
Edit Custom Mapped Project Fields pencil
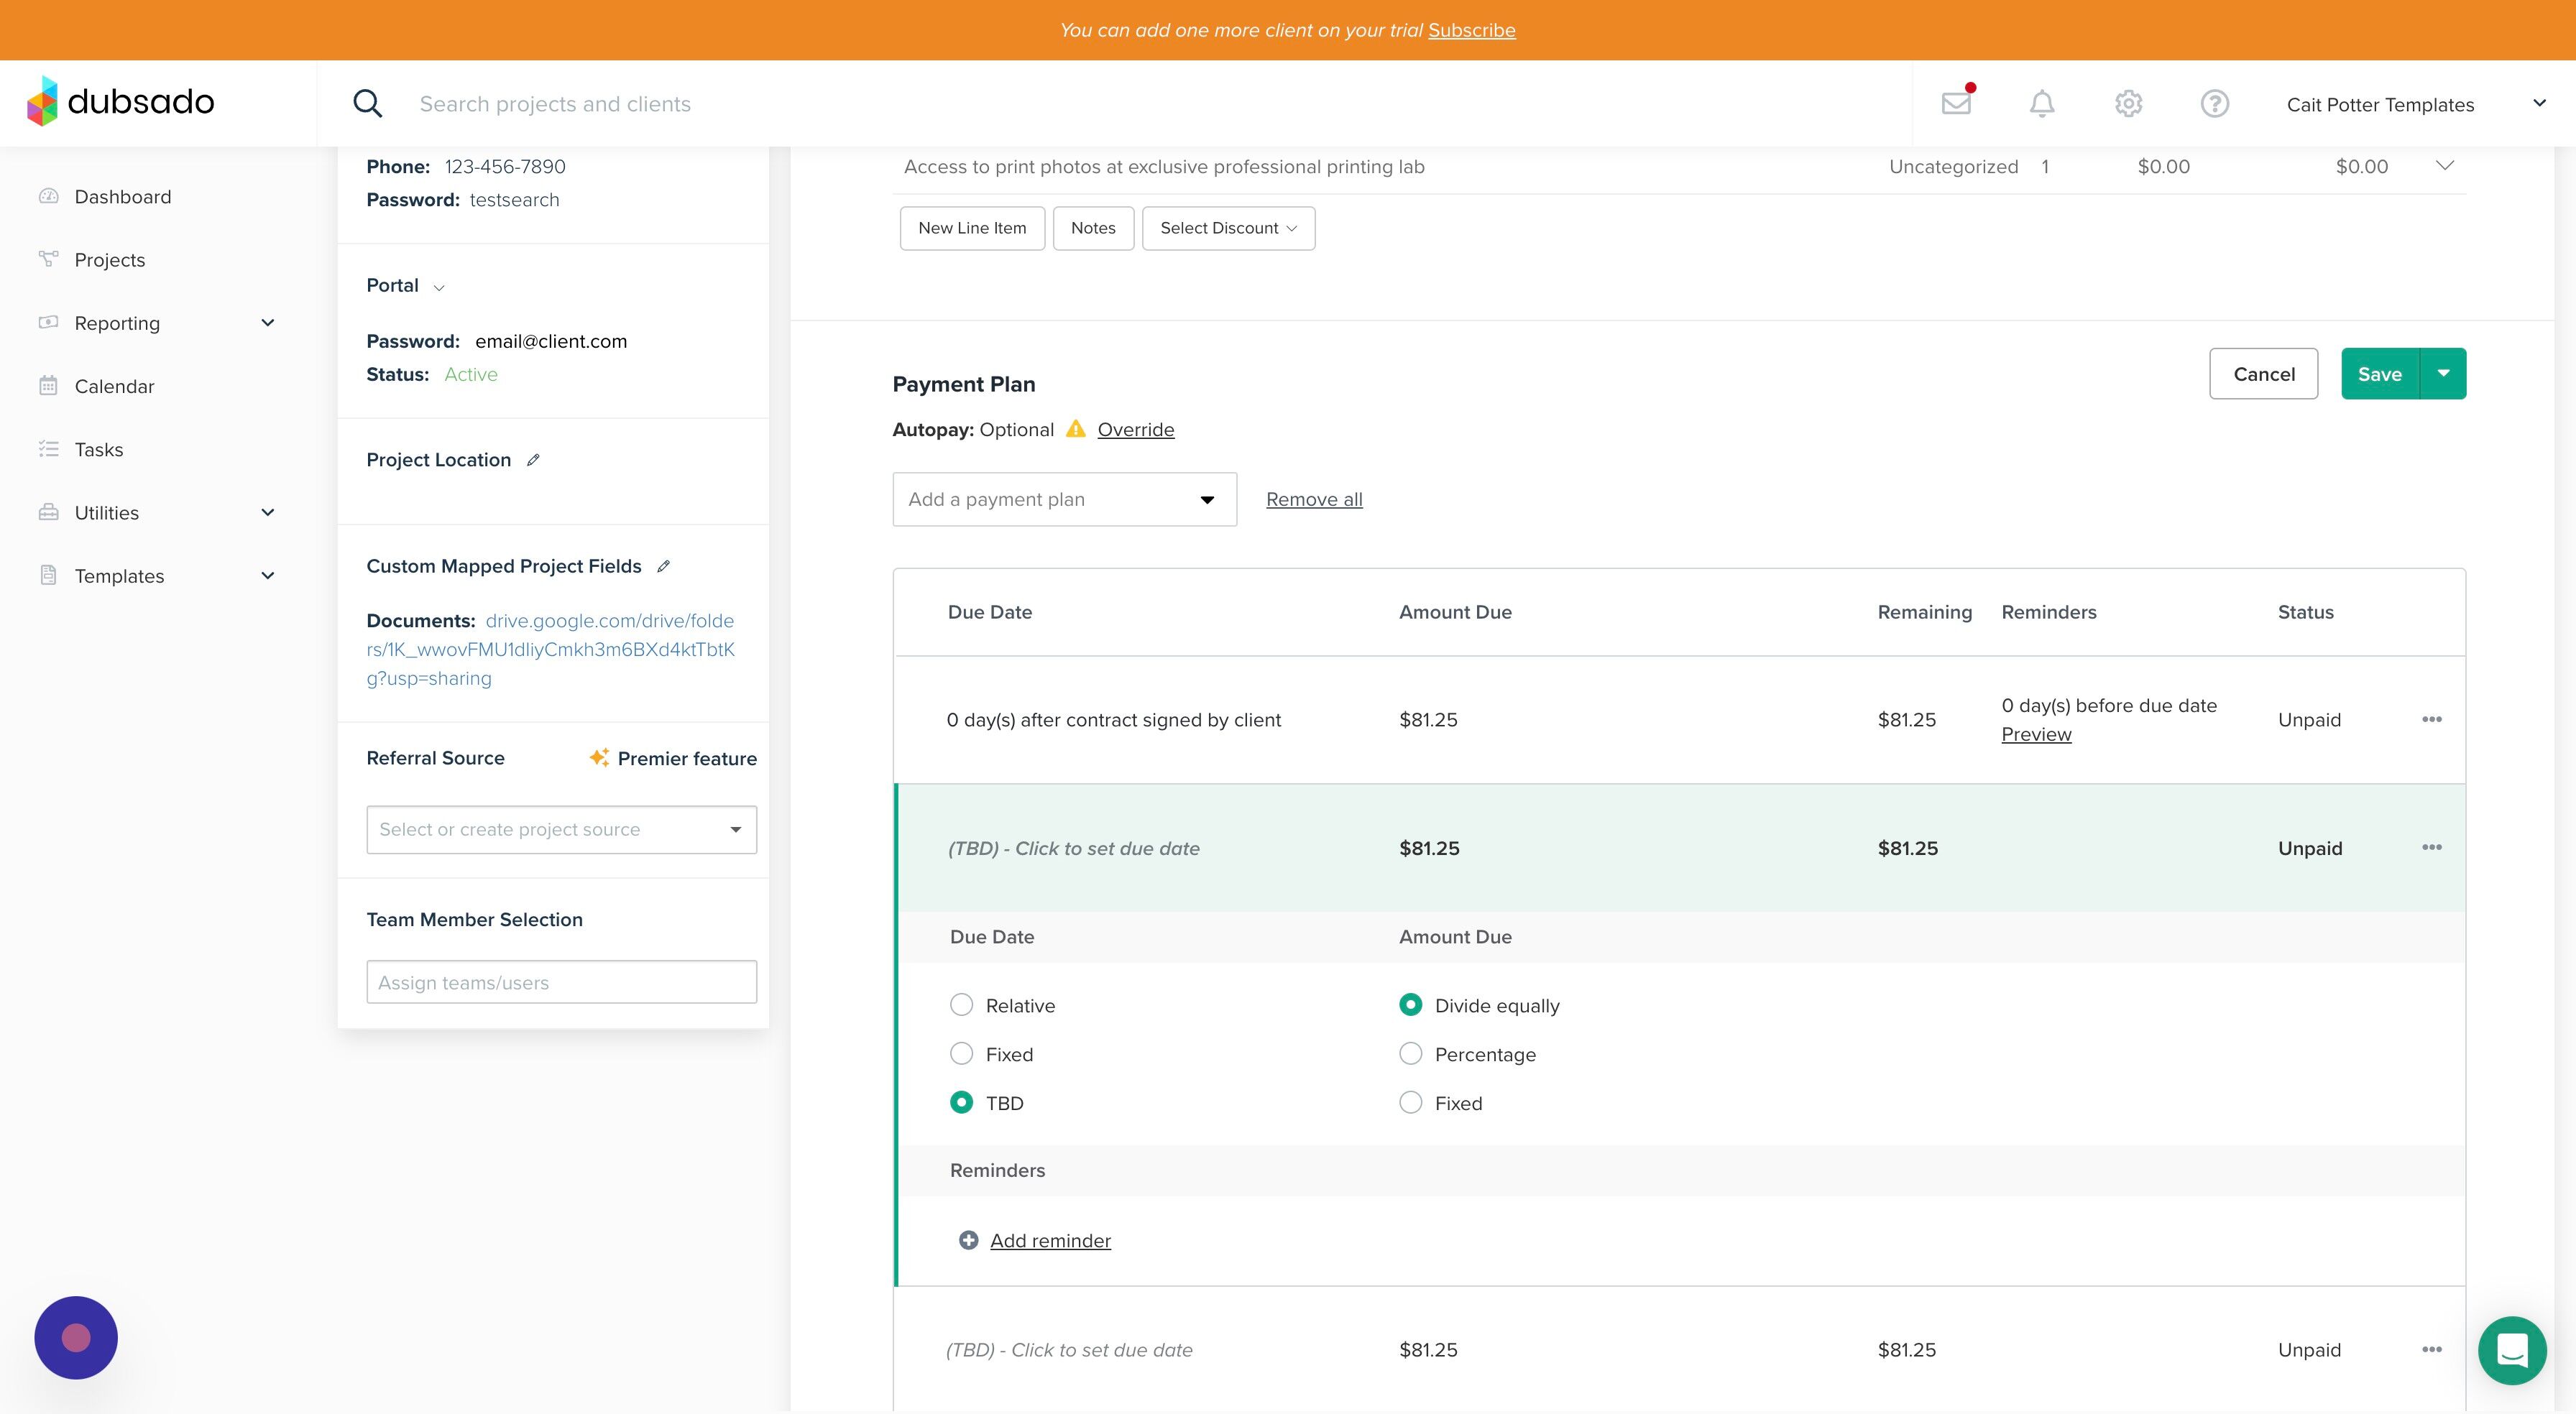click(663, 566)
